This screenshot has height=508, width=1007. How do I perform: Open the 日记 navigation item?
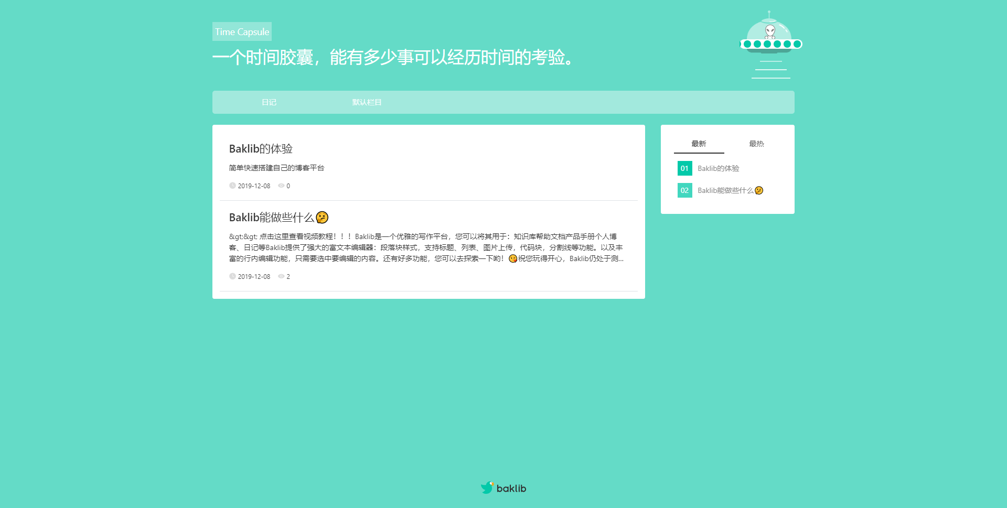pos(269,102)
